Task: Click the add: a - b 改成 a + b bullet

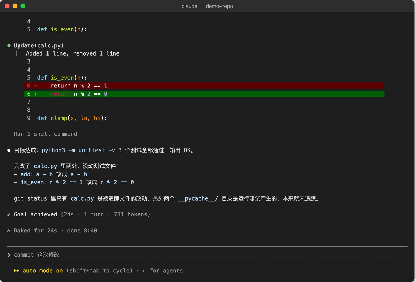Action: pyautogui.click(x=51, y=174)
